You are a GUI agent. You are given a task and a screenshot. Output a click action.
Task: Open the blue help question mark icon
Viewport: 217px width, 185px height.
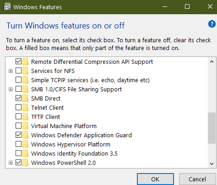[212, 24]
